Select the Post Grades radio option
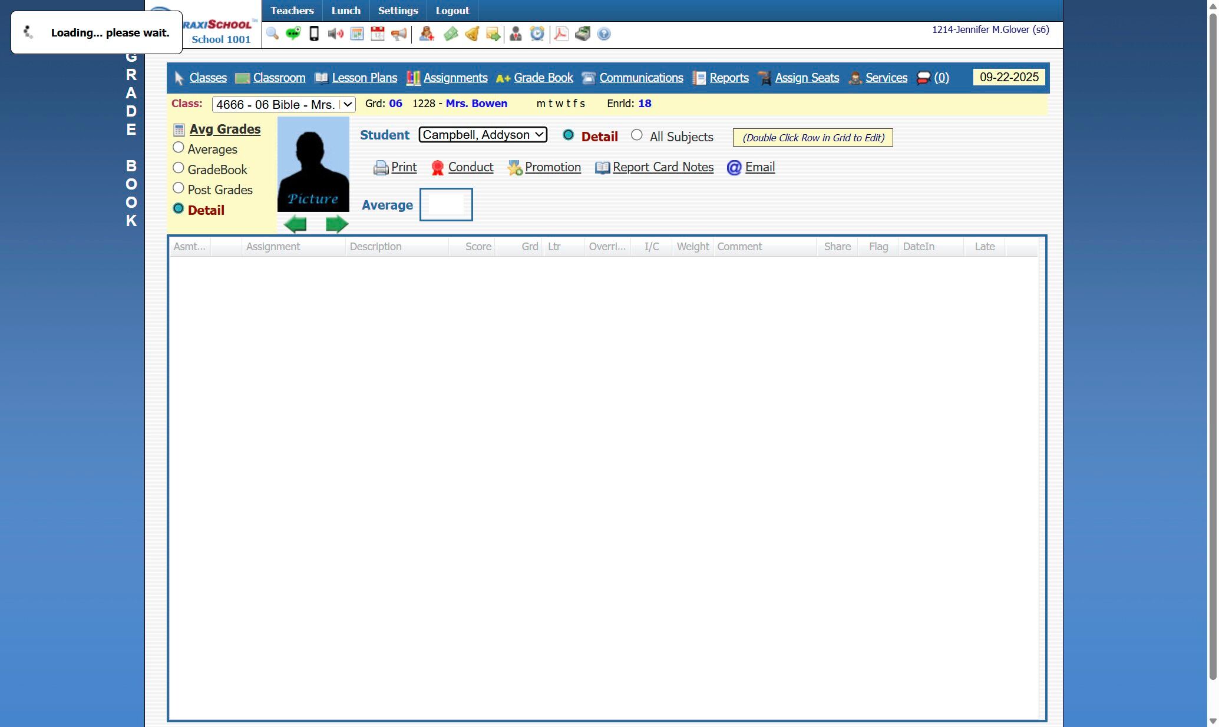Image resolution: width=1219 pixels, height=727 pixels. coord(179,188)
